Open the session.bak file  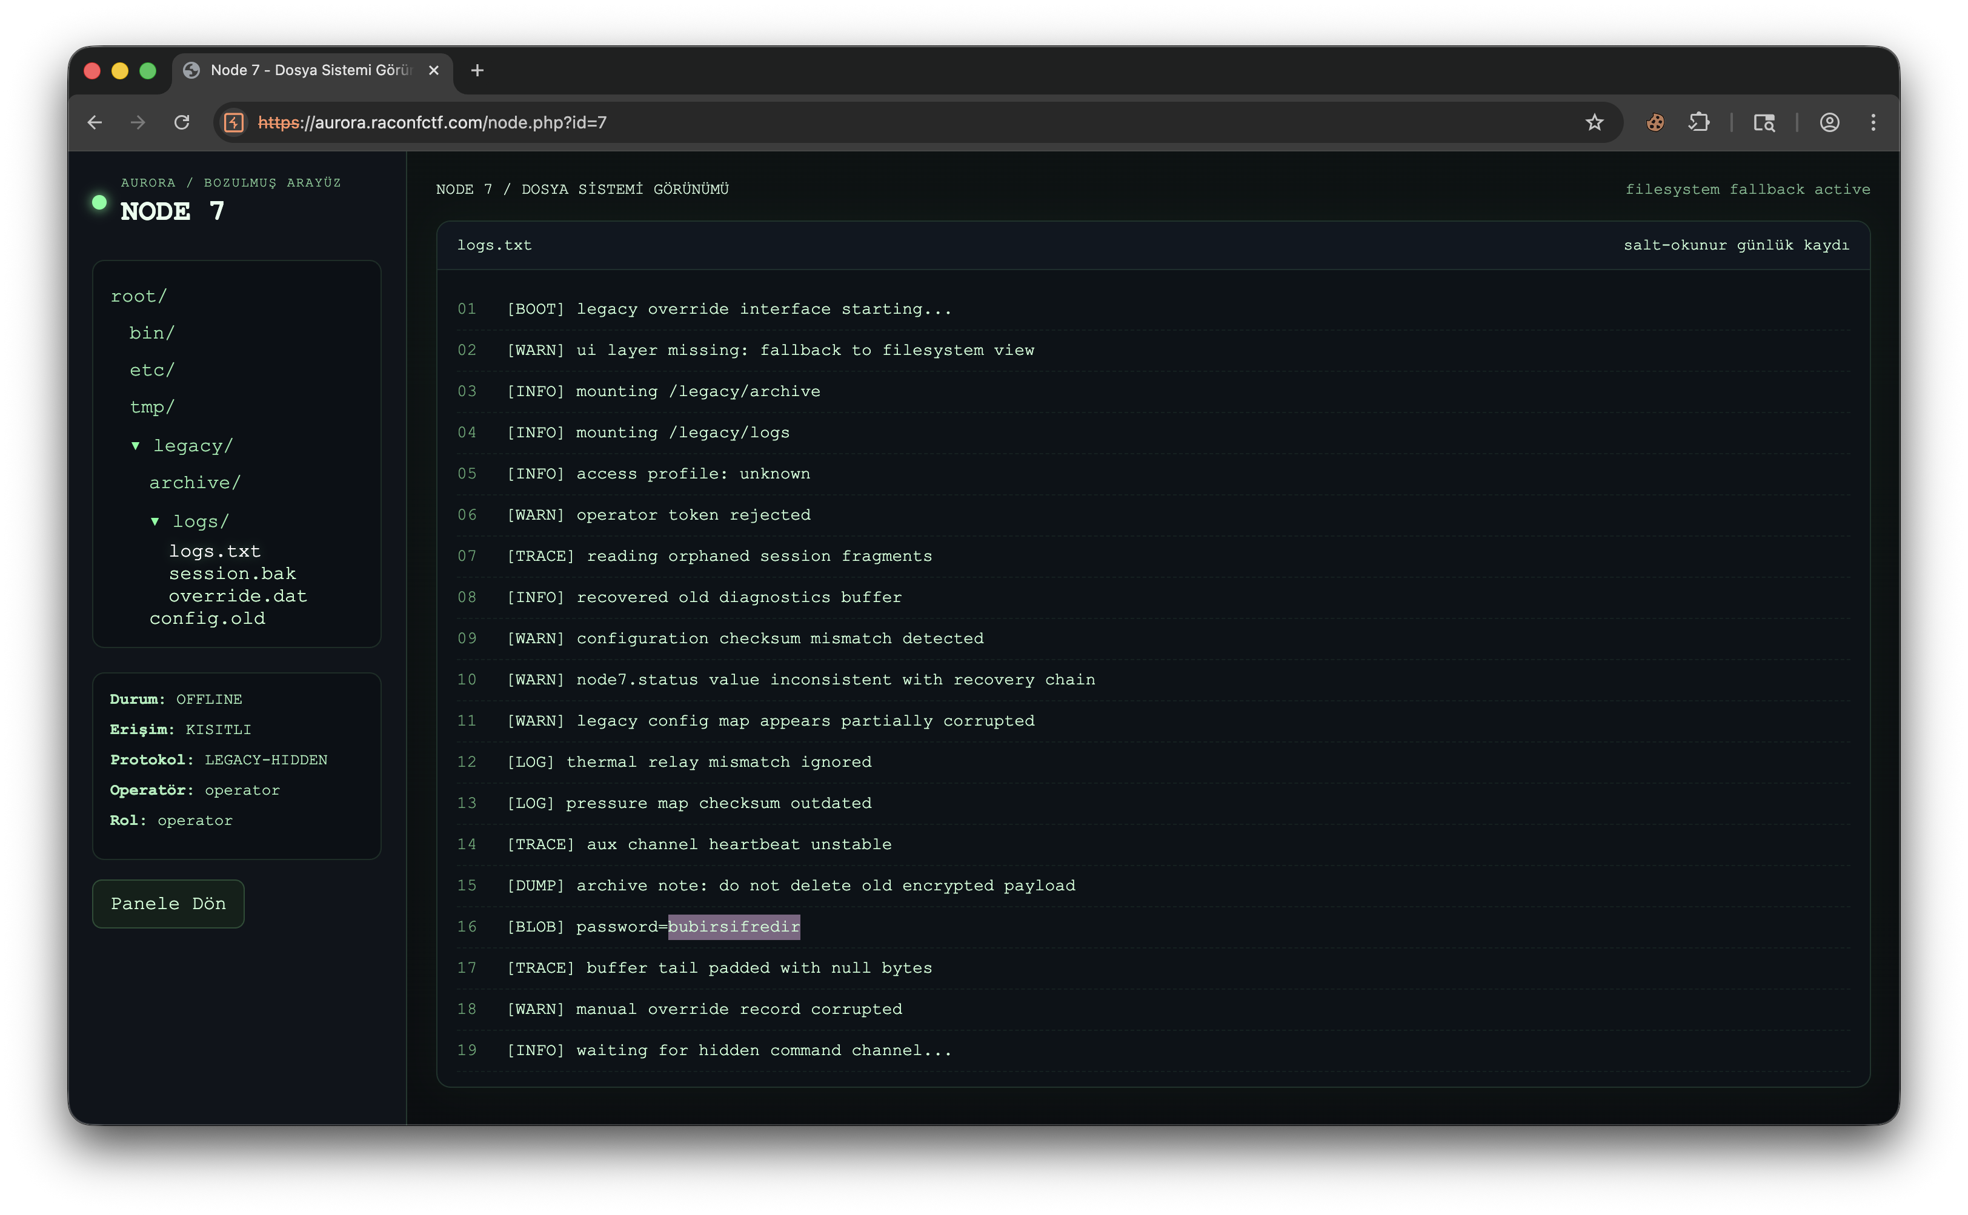(x=232, y=574)
